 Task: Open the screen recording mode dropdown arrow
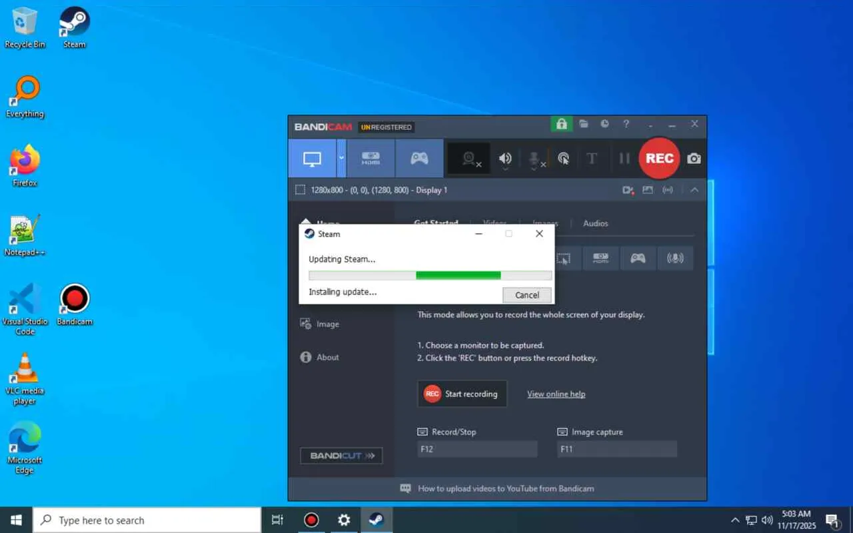341,159
